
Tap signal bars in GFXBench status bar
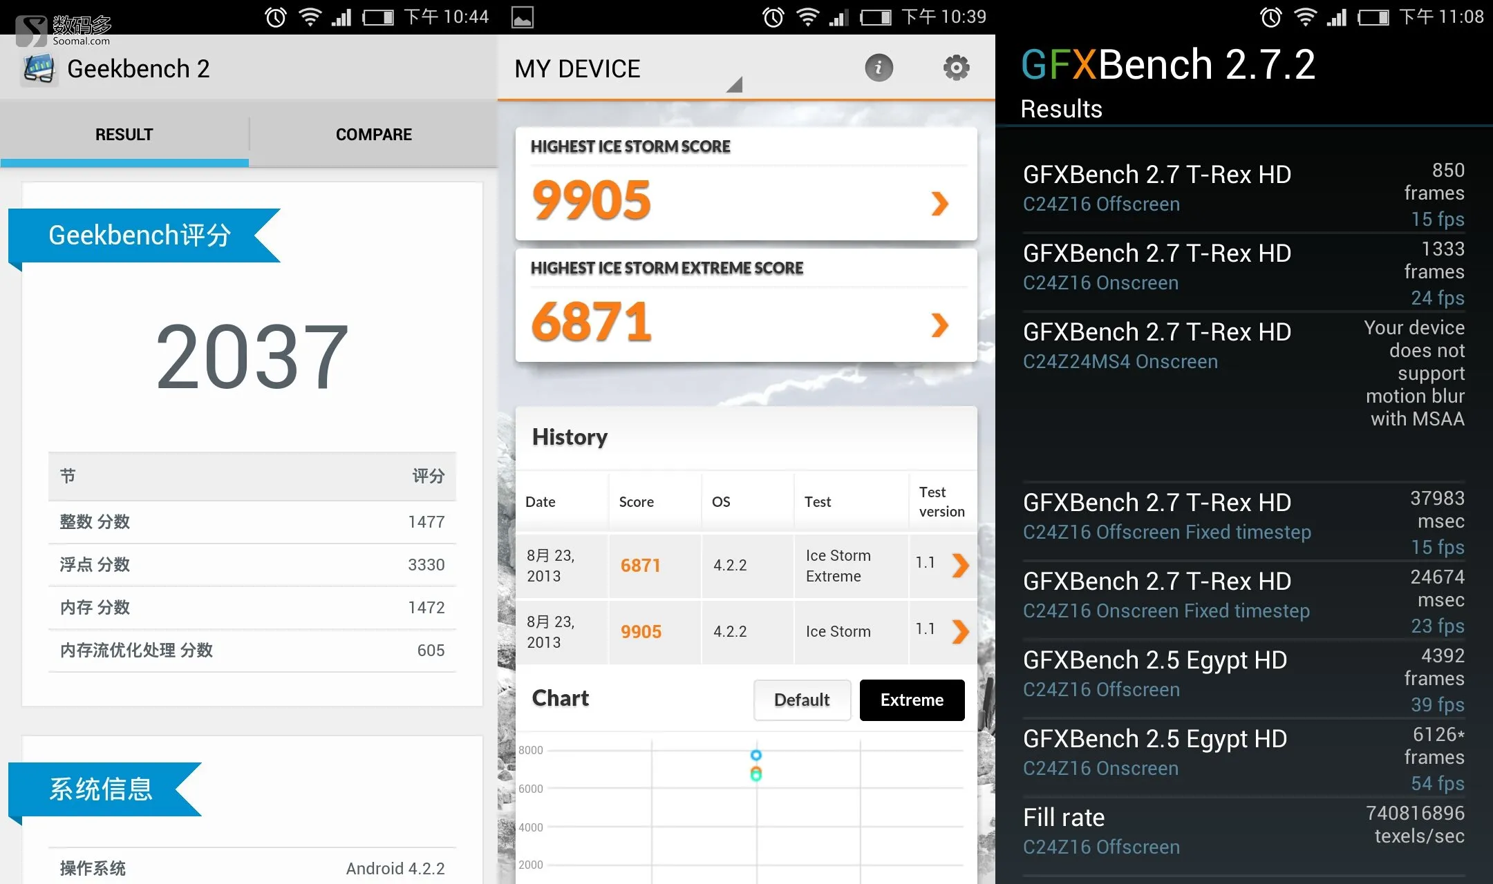[1337, 17]
